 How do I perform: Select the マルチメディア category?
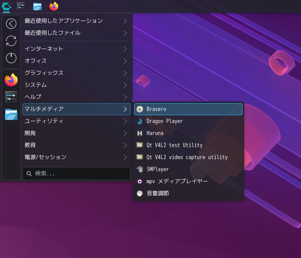click(77, 109)
